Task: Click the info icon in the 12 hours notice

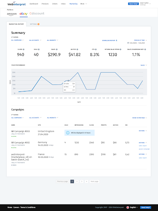Action: pyautogui.click(x=68, y=133)
